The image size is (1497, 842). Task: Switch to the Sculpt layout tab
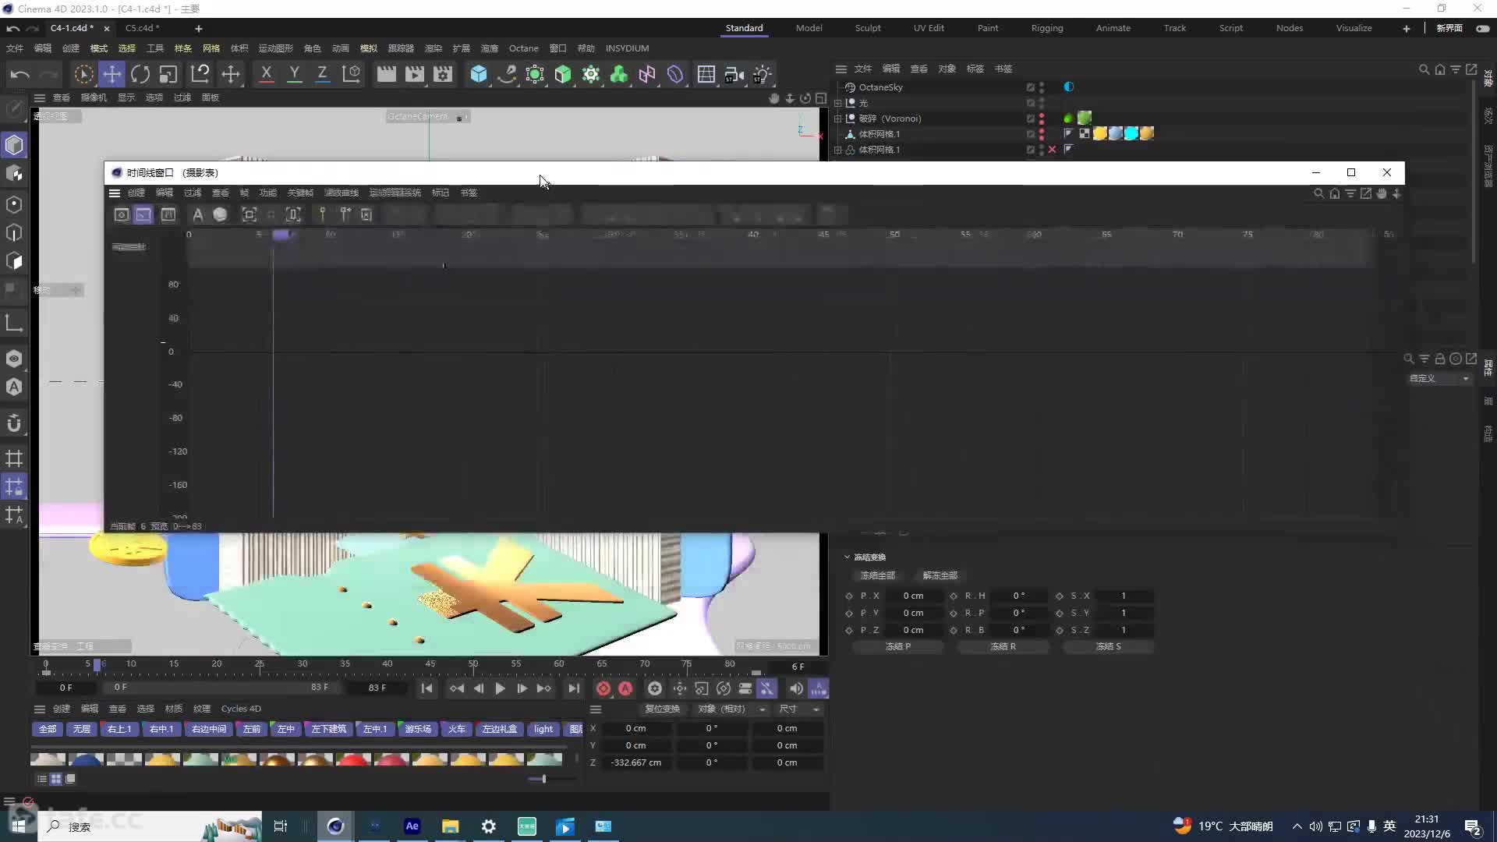(x=868, y=28)
